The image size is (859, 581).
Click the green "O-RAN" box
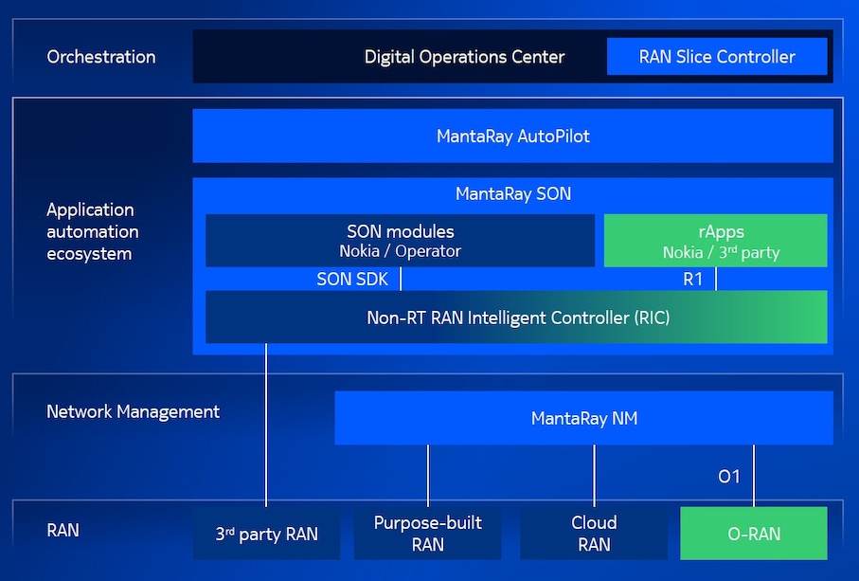click(x=754, y=534)
